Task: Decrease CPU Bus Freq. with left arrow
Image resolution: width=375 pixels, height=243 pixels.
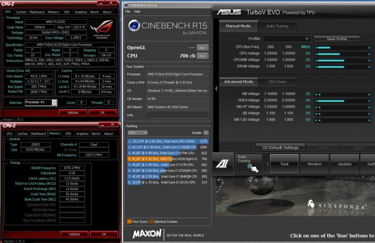Action: (316, 47)
